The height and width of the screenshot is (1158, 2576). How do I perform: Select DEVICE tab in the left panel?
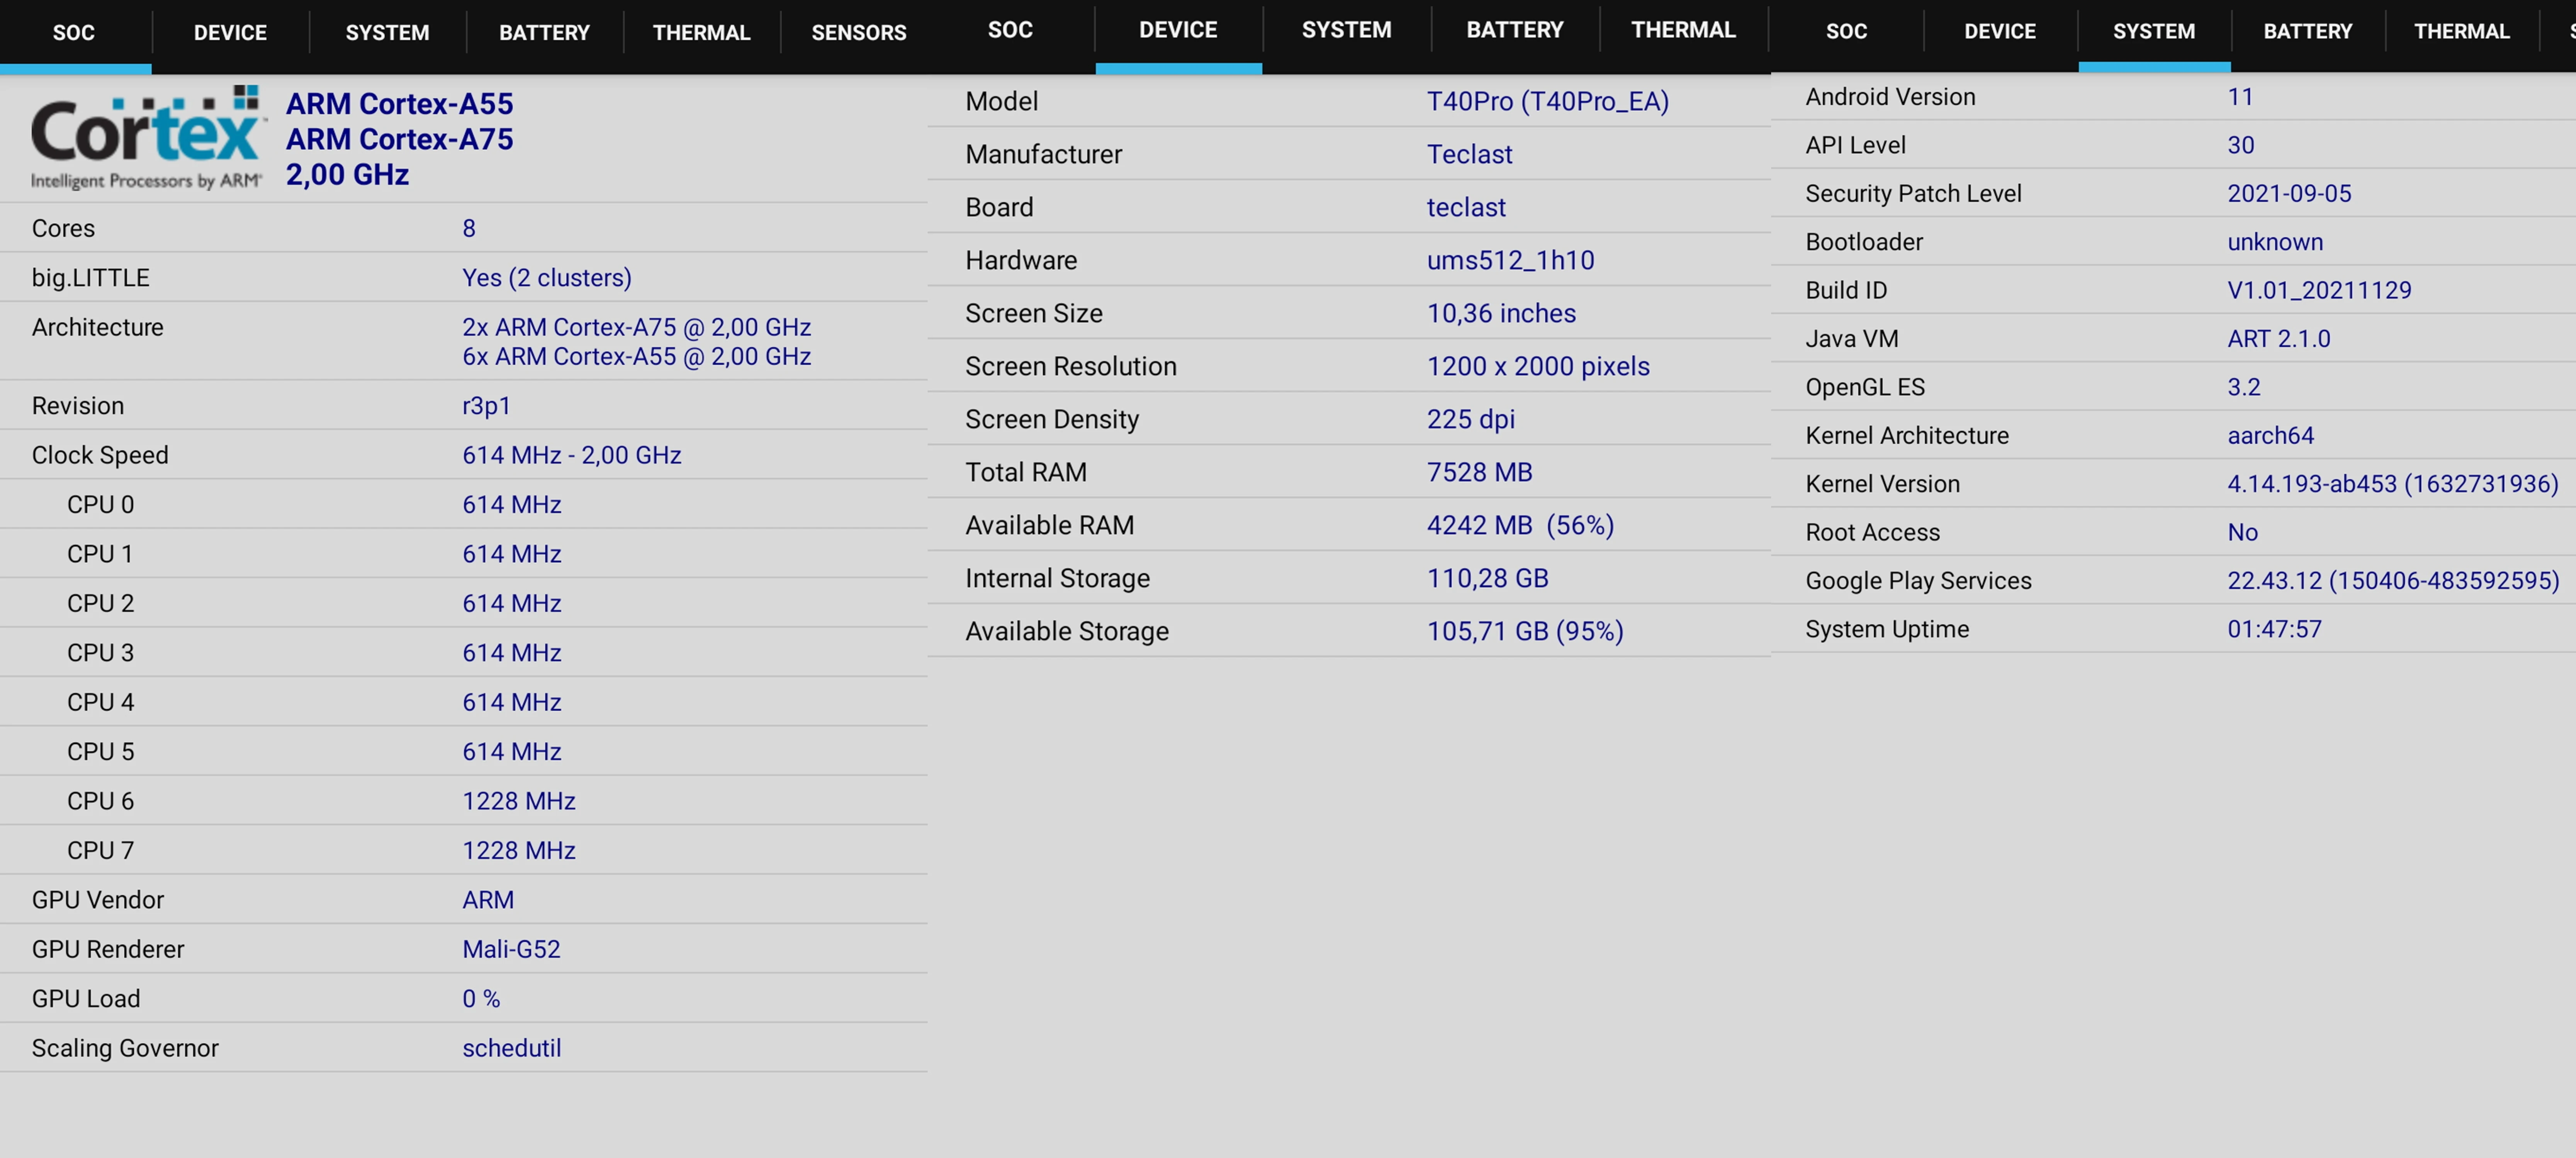tap(230, 33)
